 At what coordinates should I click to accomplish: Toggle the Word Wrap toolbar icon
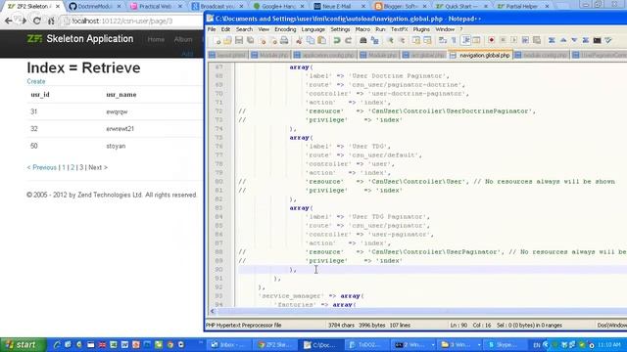pyautogui.click(x=442, y=40)
